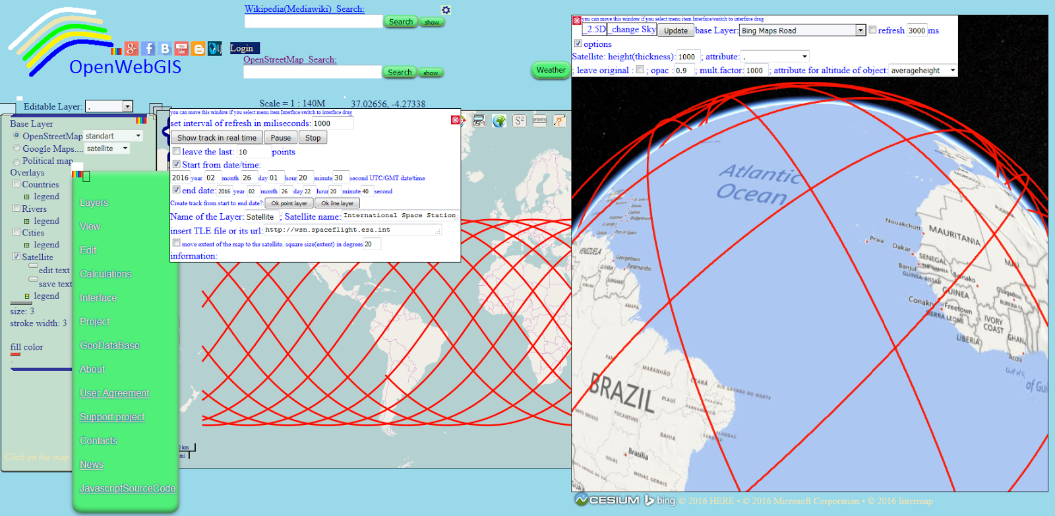Click the 'insert TLE file or its url' field

[x=353, y=230]
